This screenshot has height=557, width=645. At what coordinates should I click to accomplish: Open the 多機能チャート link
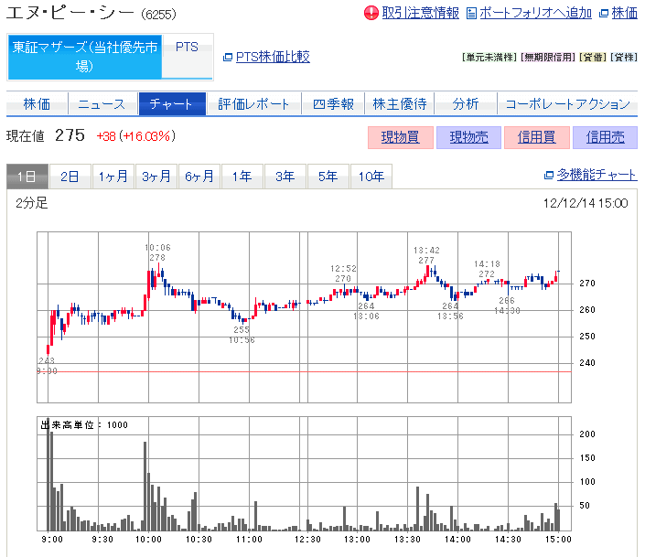[597, 175]
